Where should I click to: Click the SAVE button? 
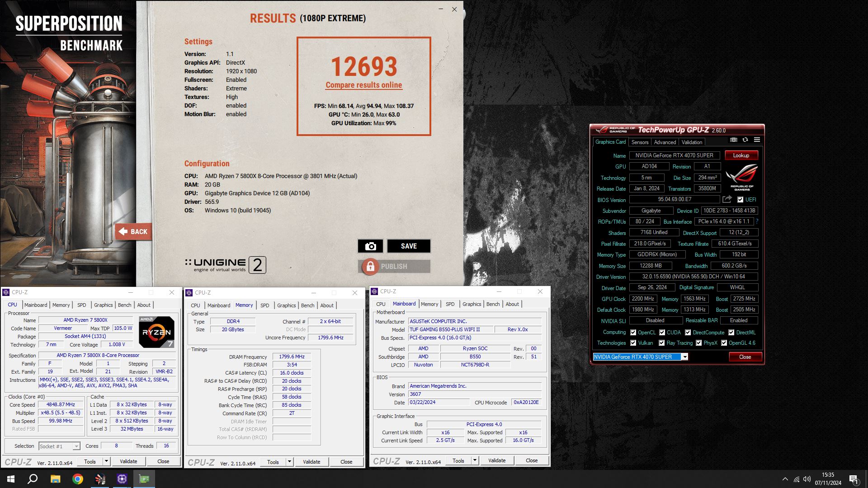(x=409, y=246)
